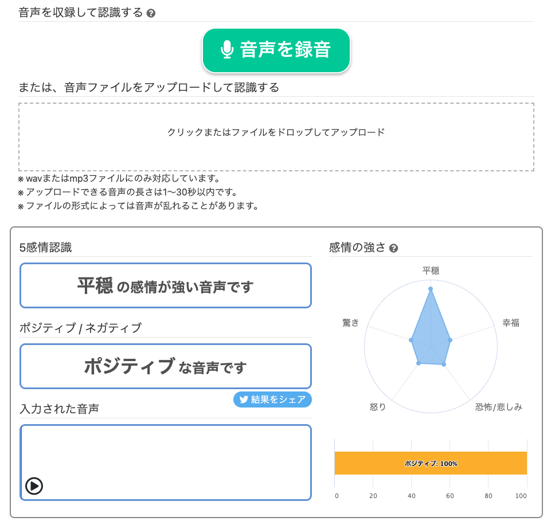Click the ポジティブ な音声です result box
The width and height of the screenshot is (551, 525).
tap(166, 366)
